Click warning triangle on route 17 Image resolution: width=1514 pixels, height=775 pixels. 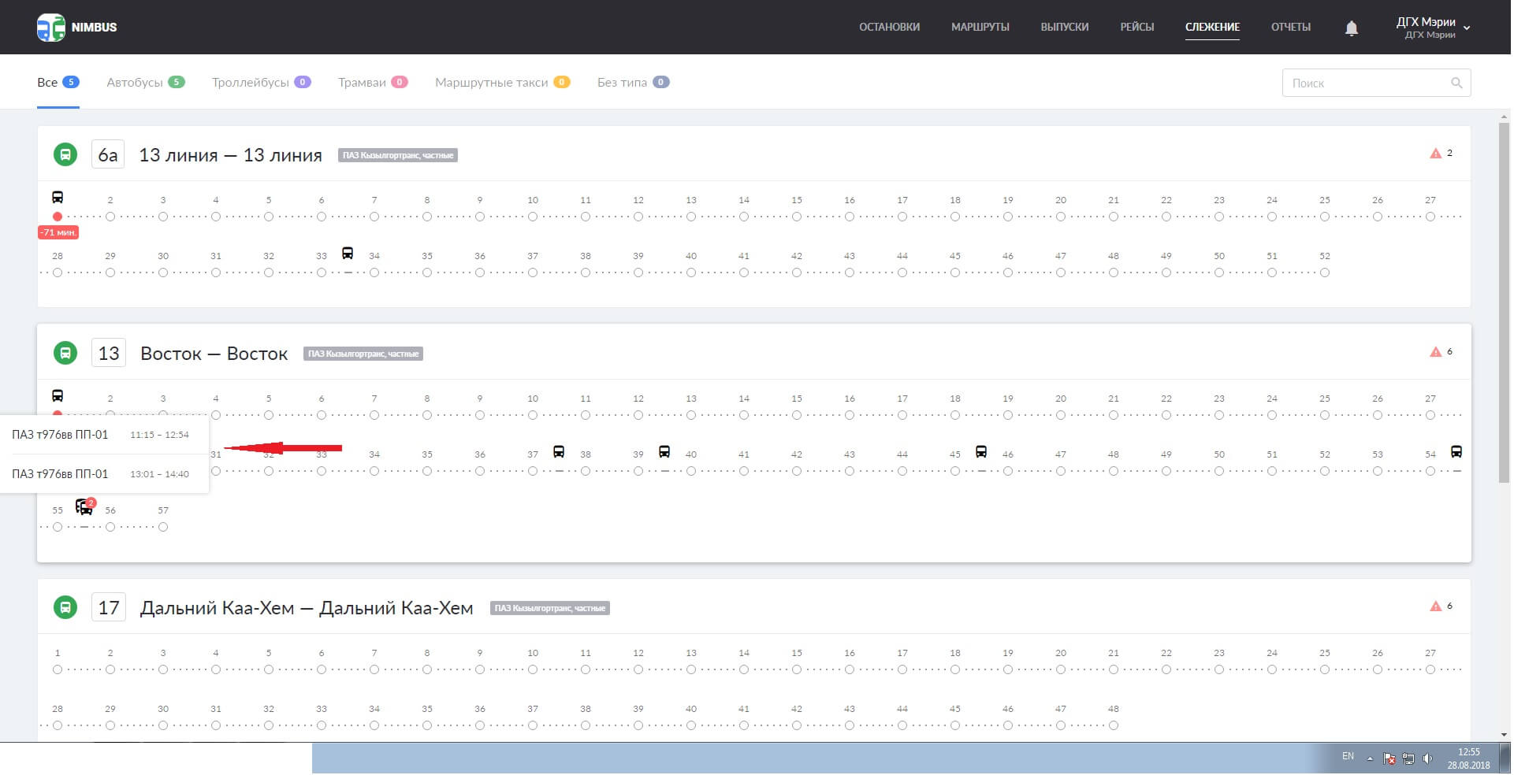(x=1435, y=606)
